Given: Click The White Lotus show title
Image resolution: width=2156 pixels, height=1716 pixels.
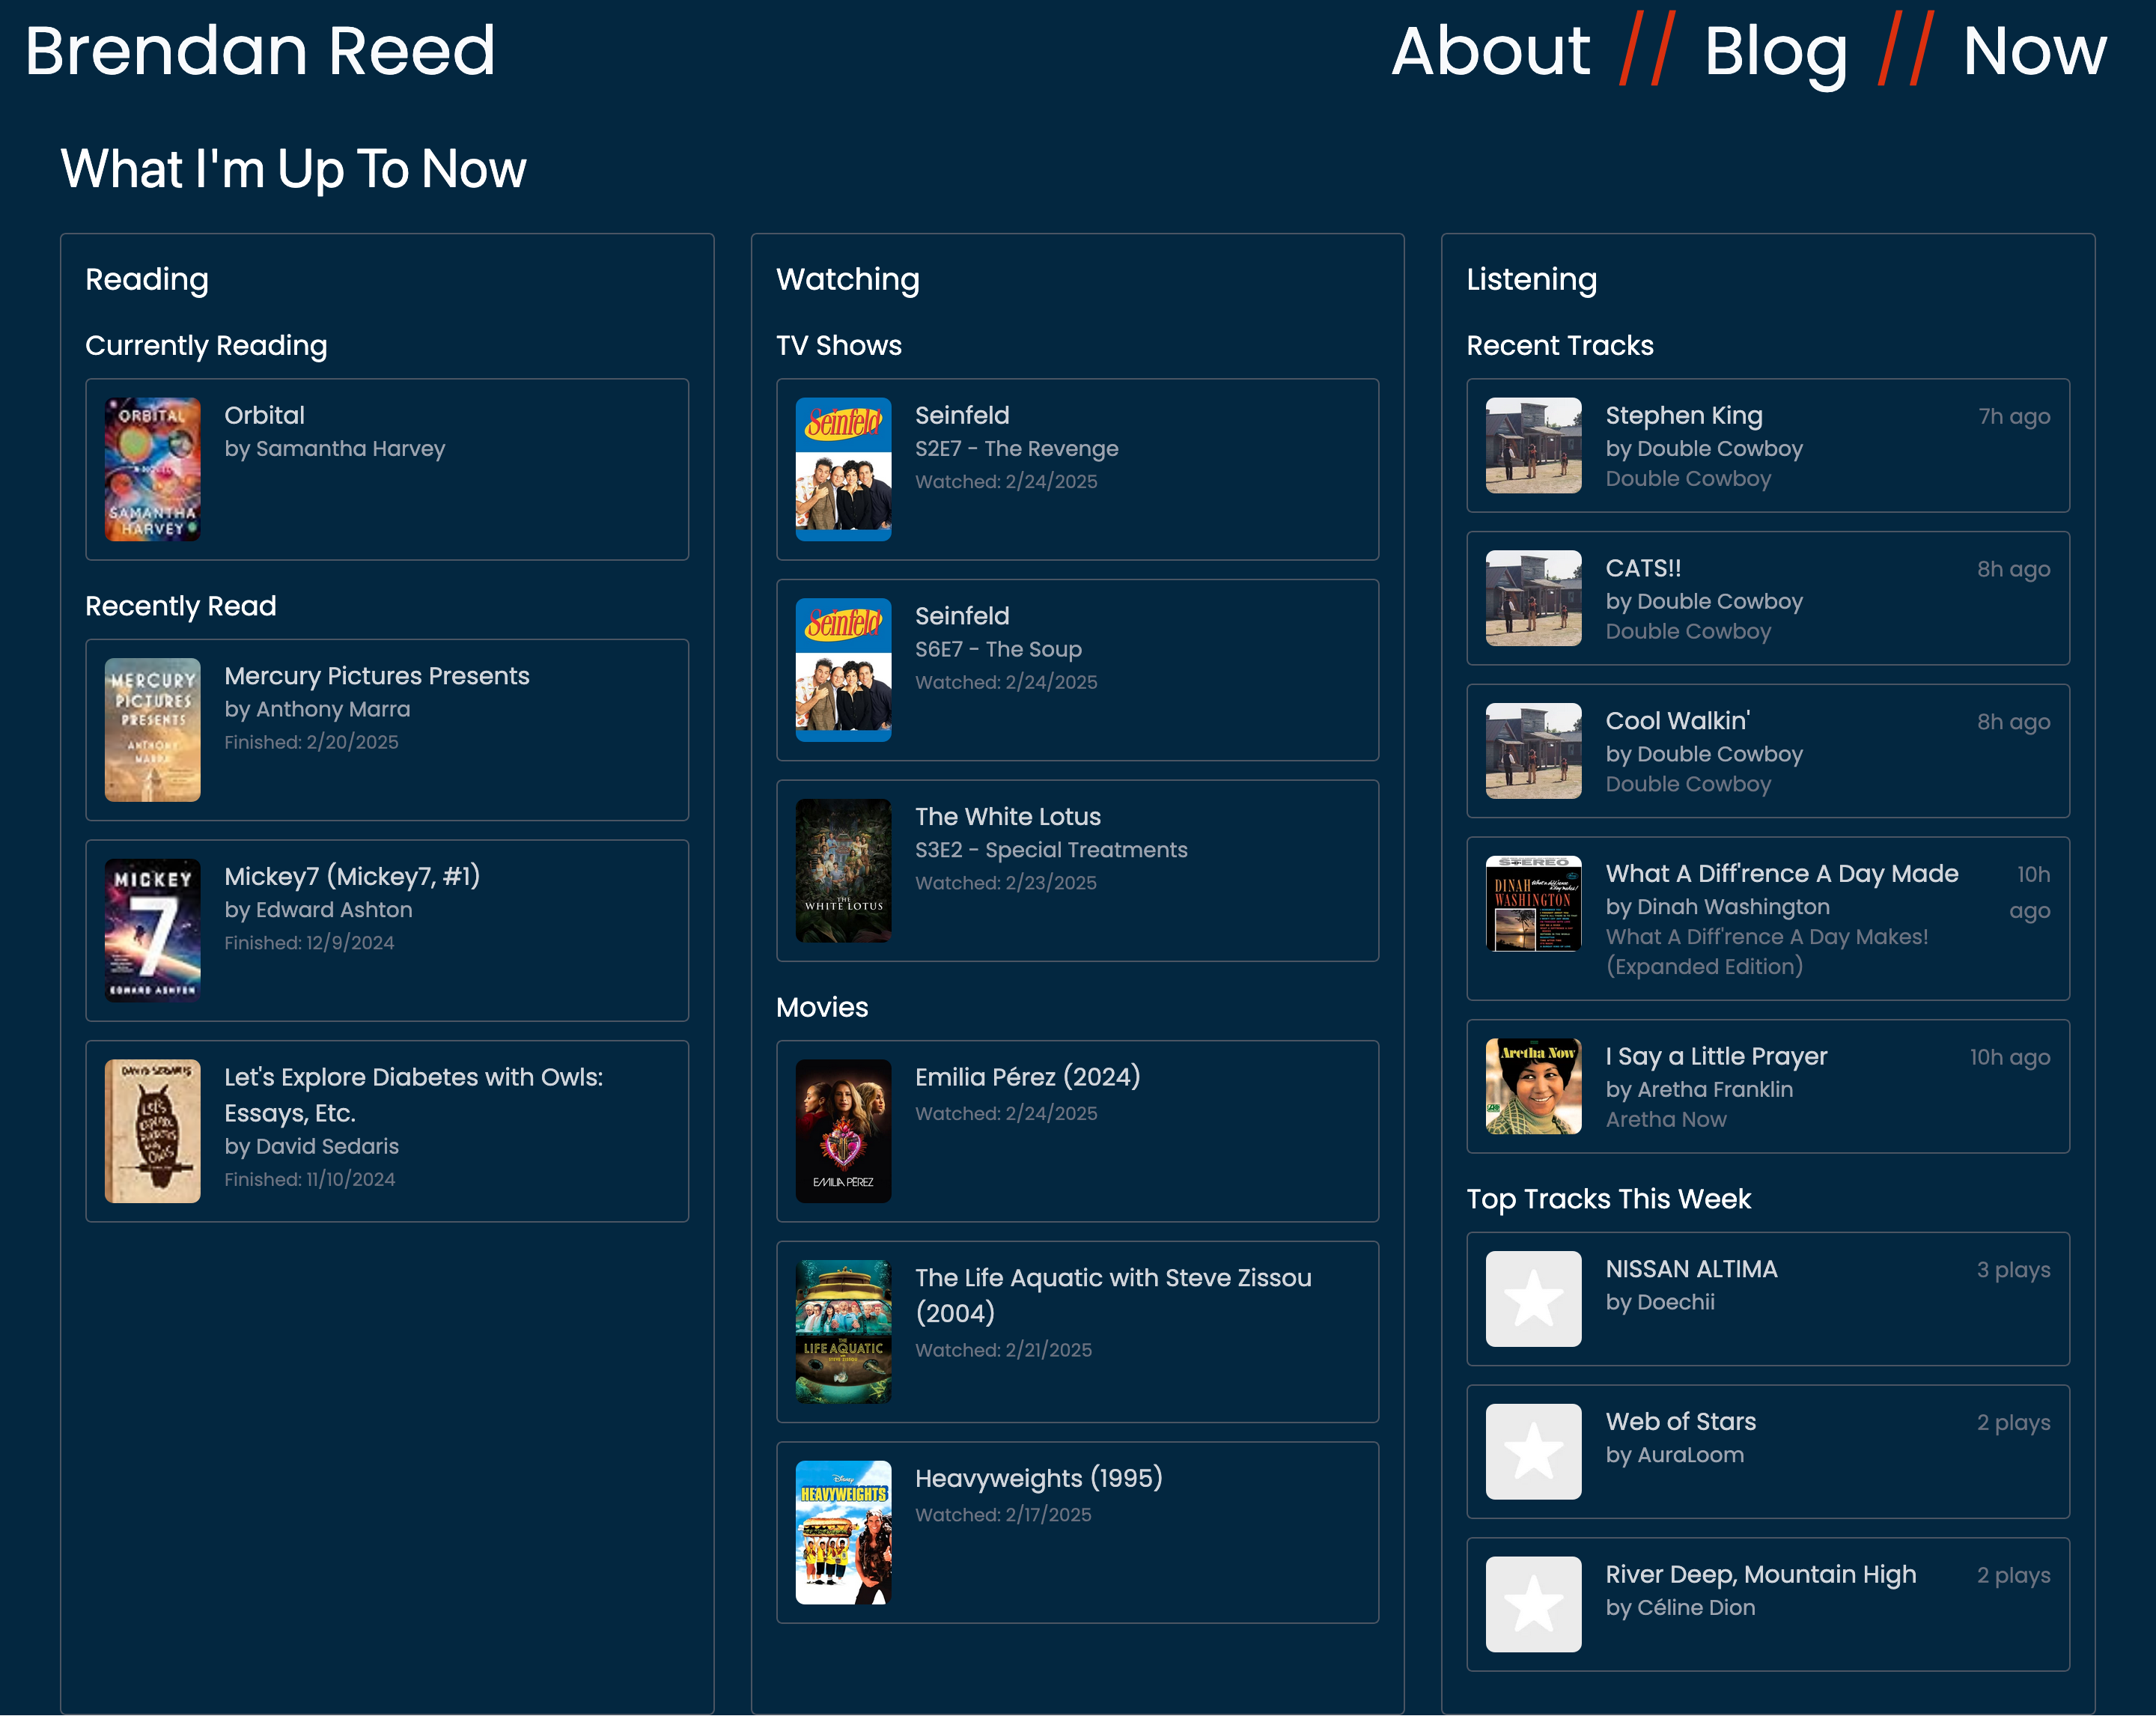Looking at the screenshot, I should click(x=1008, y=816).
